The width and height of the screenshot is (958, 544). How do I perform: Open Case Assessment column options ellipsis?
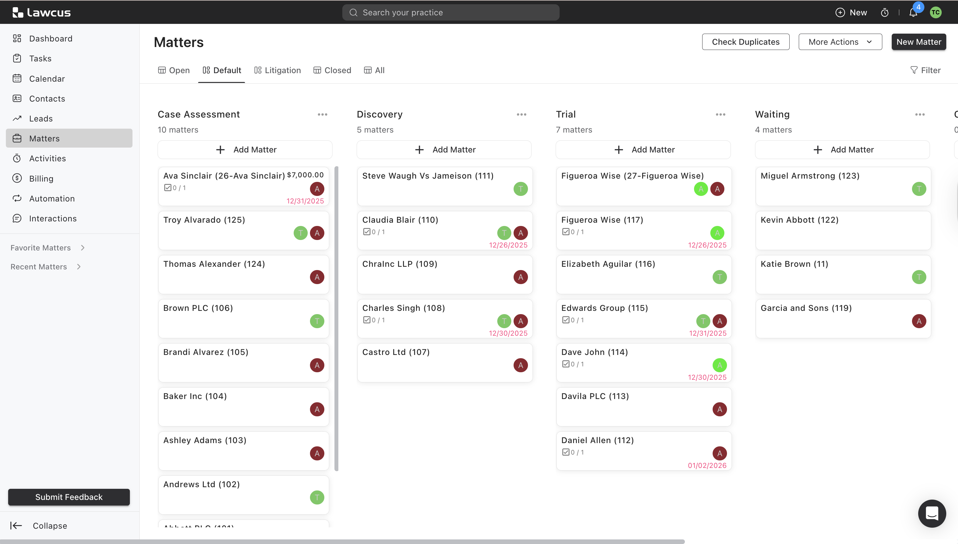point(322,114)
